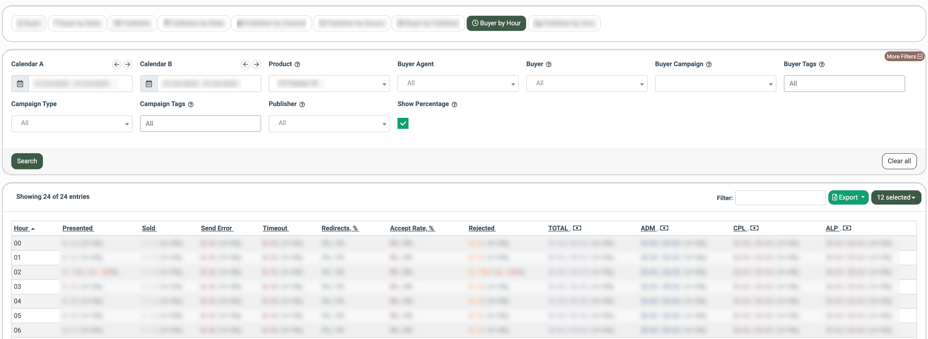The image size is (928, 339).
Task: Toggle currency icon on ADM column
Action: coord(664,228)
